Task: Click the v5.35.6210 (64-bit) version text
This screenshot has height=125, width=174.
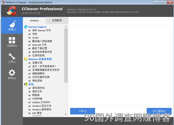Action: point(31,13)
